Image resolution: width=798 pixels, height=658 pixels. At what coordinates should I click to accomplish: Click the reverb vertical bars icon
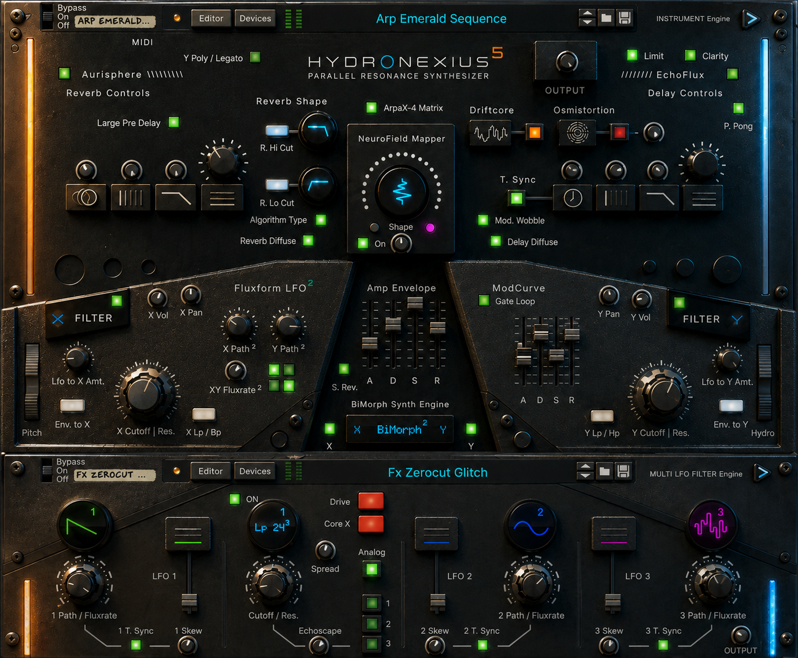click(x=131, y=198)
